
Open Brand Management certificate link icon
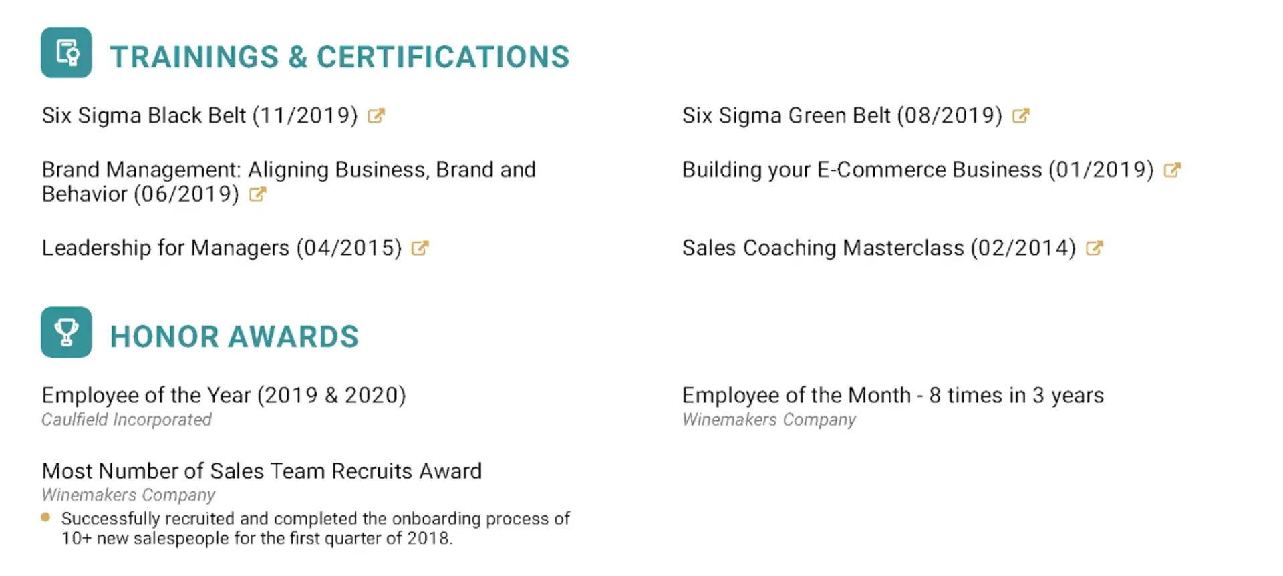(257, 194)
